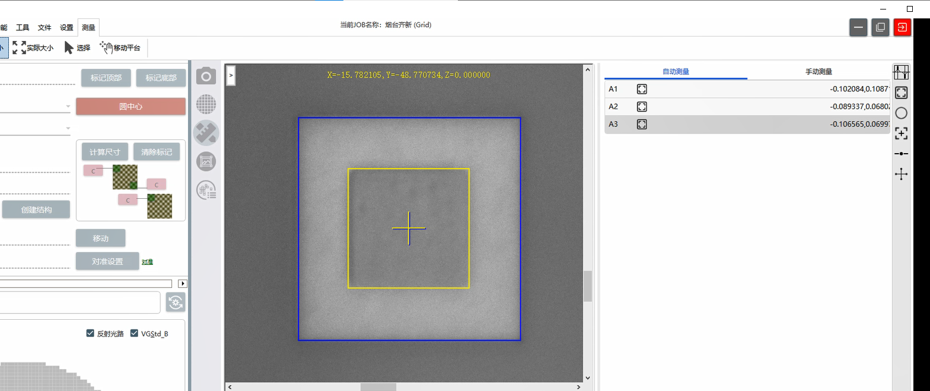Click the refresh gear icon button

pos(176,302)
